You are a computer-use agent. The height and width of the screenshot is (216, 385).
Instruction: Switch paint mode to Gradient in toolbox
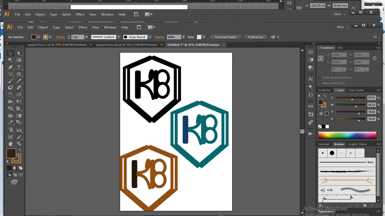coord(15,168)
